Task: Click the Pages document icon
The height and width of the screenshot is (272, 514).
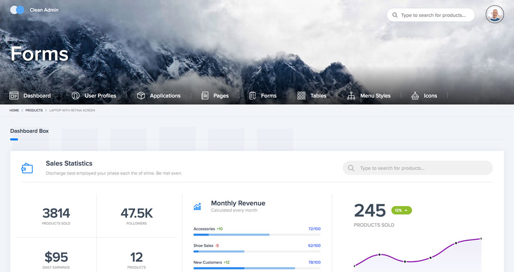Action: click(x=205, y=95)
